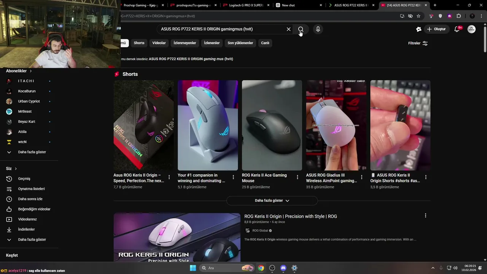Screen dimensions: 487x274
Task: Open the ROG Keris II Origin video thumbnail
Action: pos(177,237)
